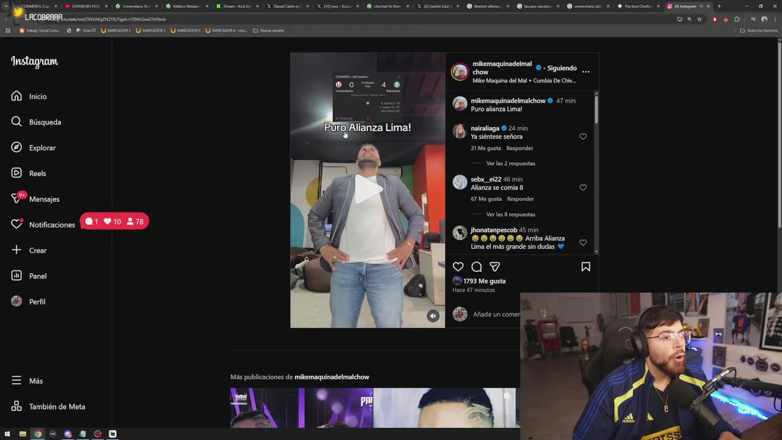
Task: Open the Panel dashboard icon
Action: point(16,276)
